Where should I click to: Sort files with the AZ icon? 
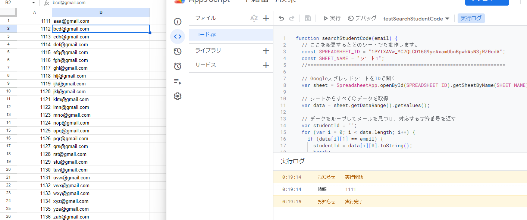coord(254,18)
